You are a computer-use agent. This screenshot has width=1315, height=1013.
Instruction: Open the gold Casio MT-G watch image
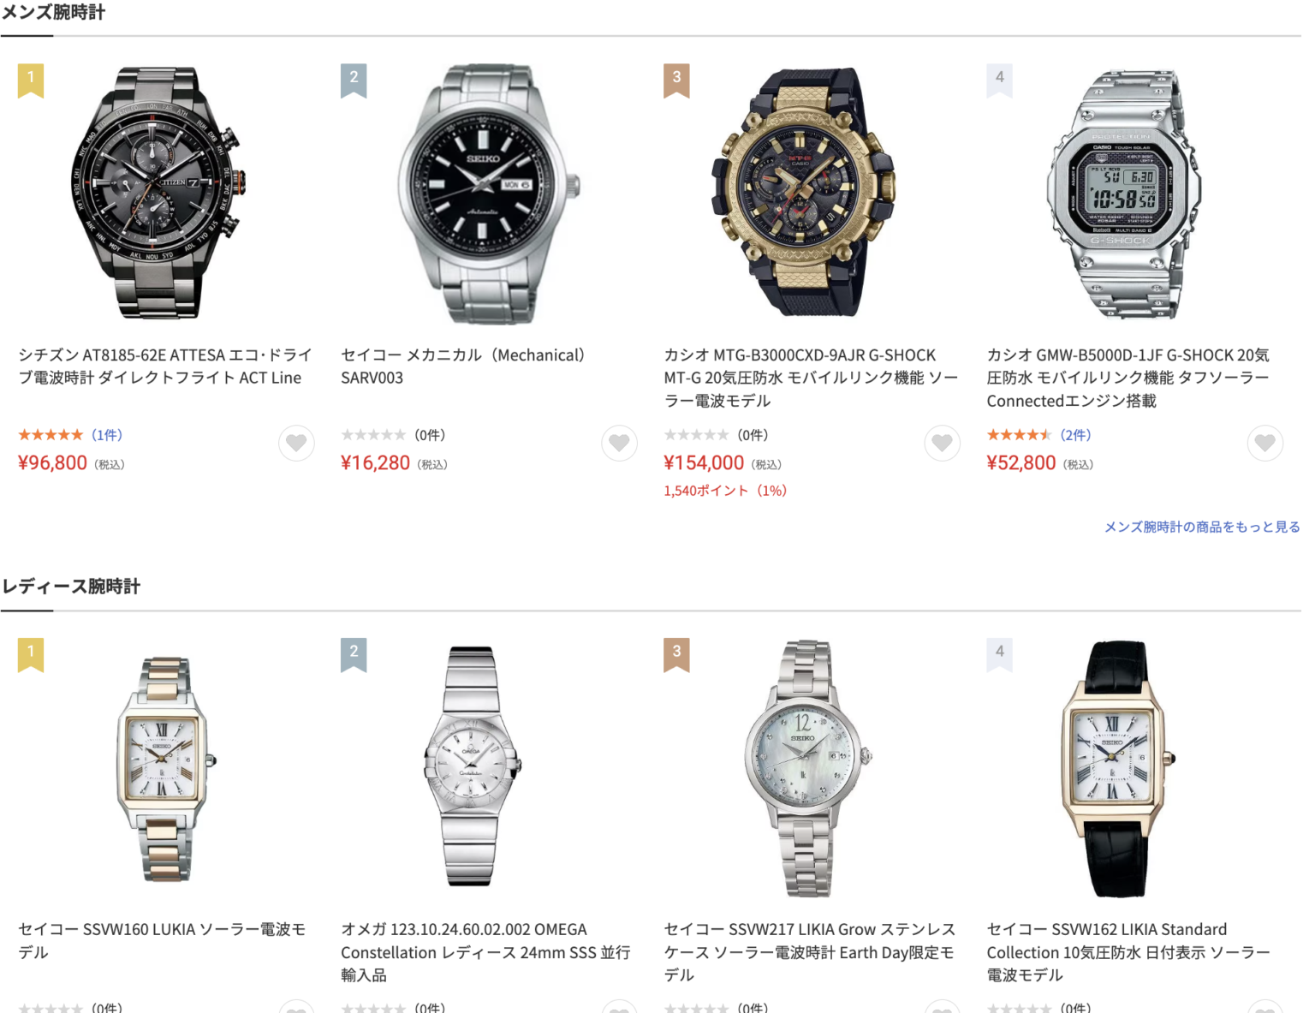805,193
